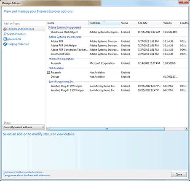Sort by the File date column header
Image resolution: width=190 pixels, height=181 pixels.
149,23
